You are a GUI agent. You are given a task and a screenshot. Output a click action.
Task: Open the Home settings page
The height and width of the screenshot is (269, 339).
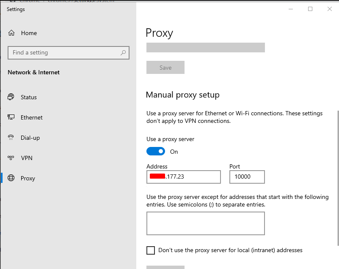tap(29, 33)
